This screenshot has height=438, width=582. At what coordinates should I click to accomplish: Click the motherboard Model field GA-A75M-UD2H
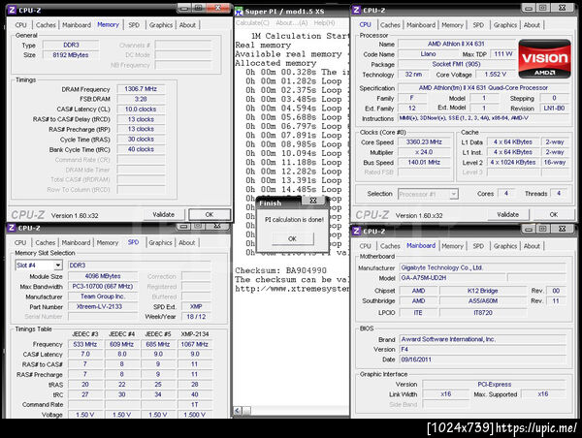(452, 278)
